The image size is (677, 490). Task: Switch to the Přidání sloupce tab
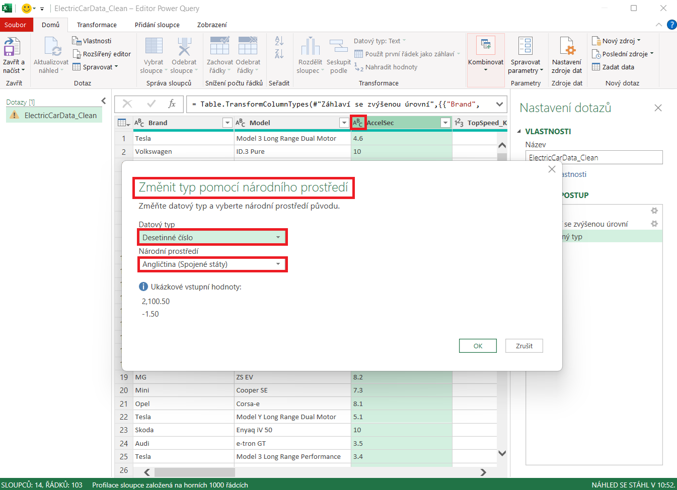pos(157,25)
